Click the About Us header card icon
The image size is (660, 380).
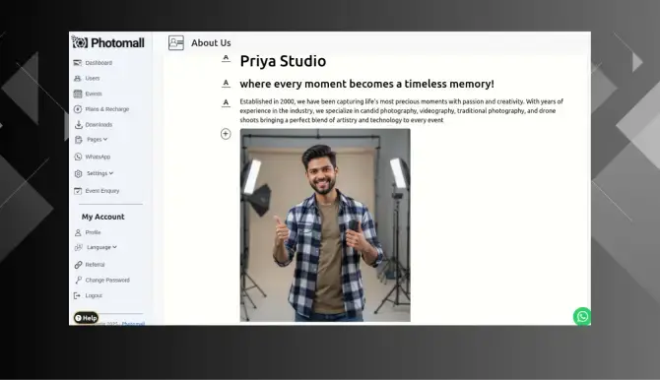point(176,42)
